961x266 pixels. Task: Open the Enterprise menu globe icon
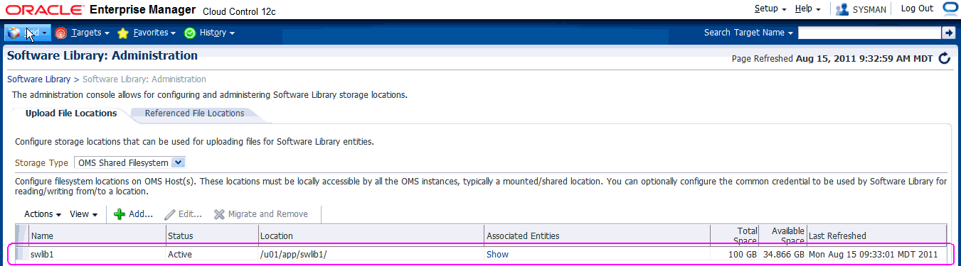(14, 33)
